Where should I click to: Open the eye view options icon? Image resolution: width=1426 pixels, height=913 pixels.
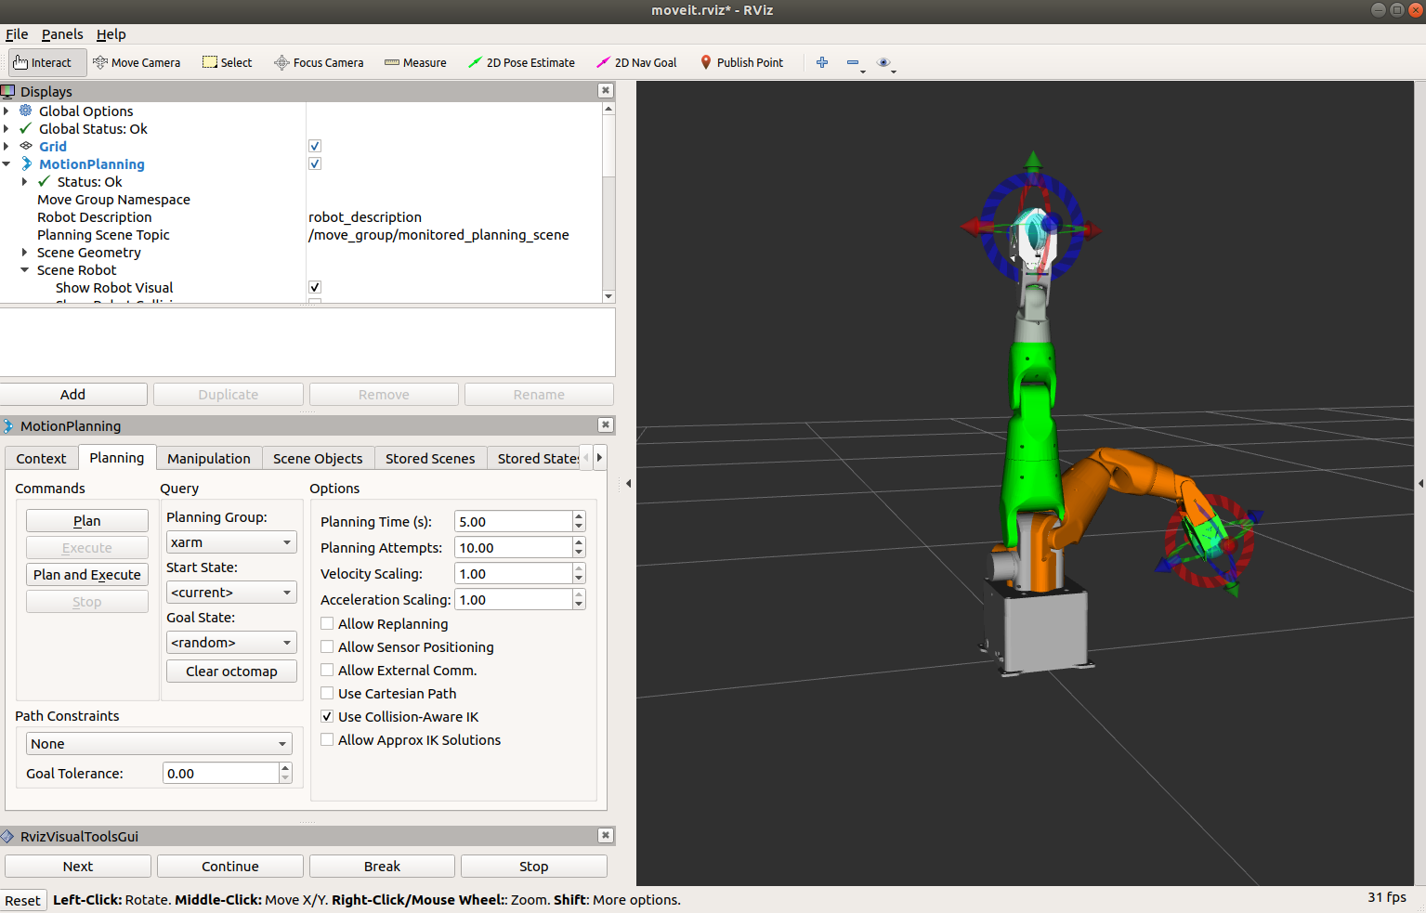click(883, 62)
